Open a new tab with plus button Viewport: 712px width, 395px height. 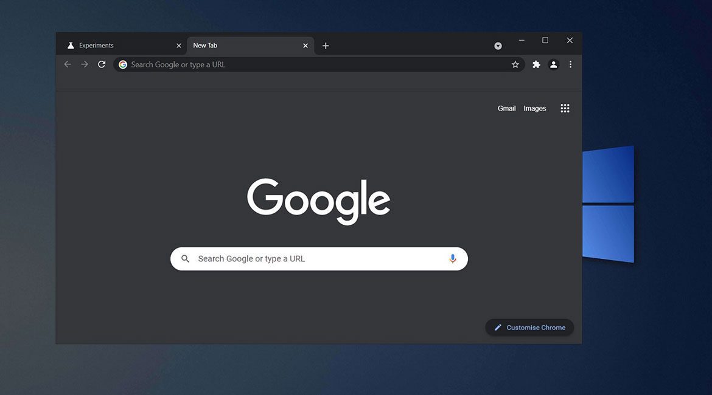(x=326, y=46)
